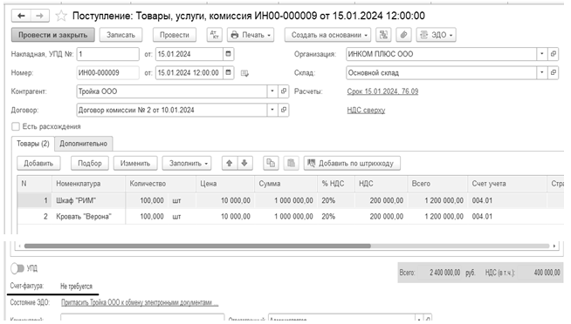Click Сумма column header
Viewport: 571px width, 324px height.
click(285, 184)
